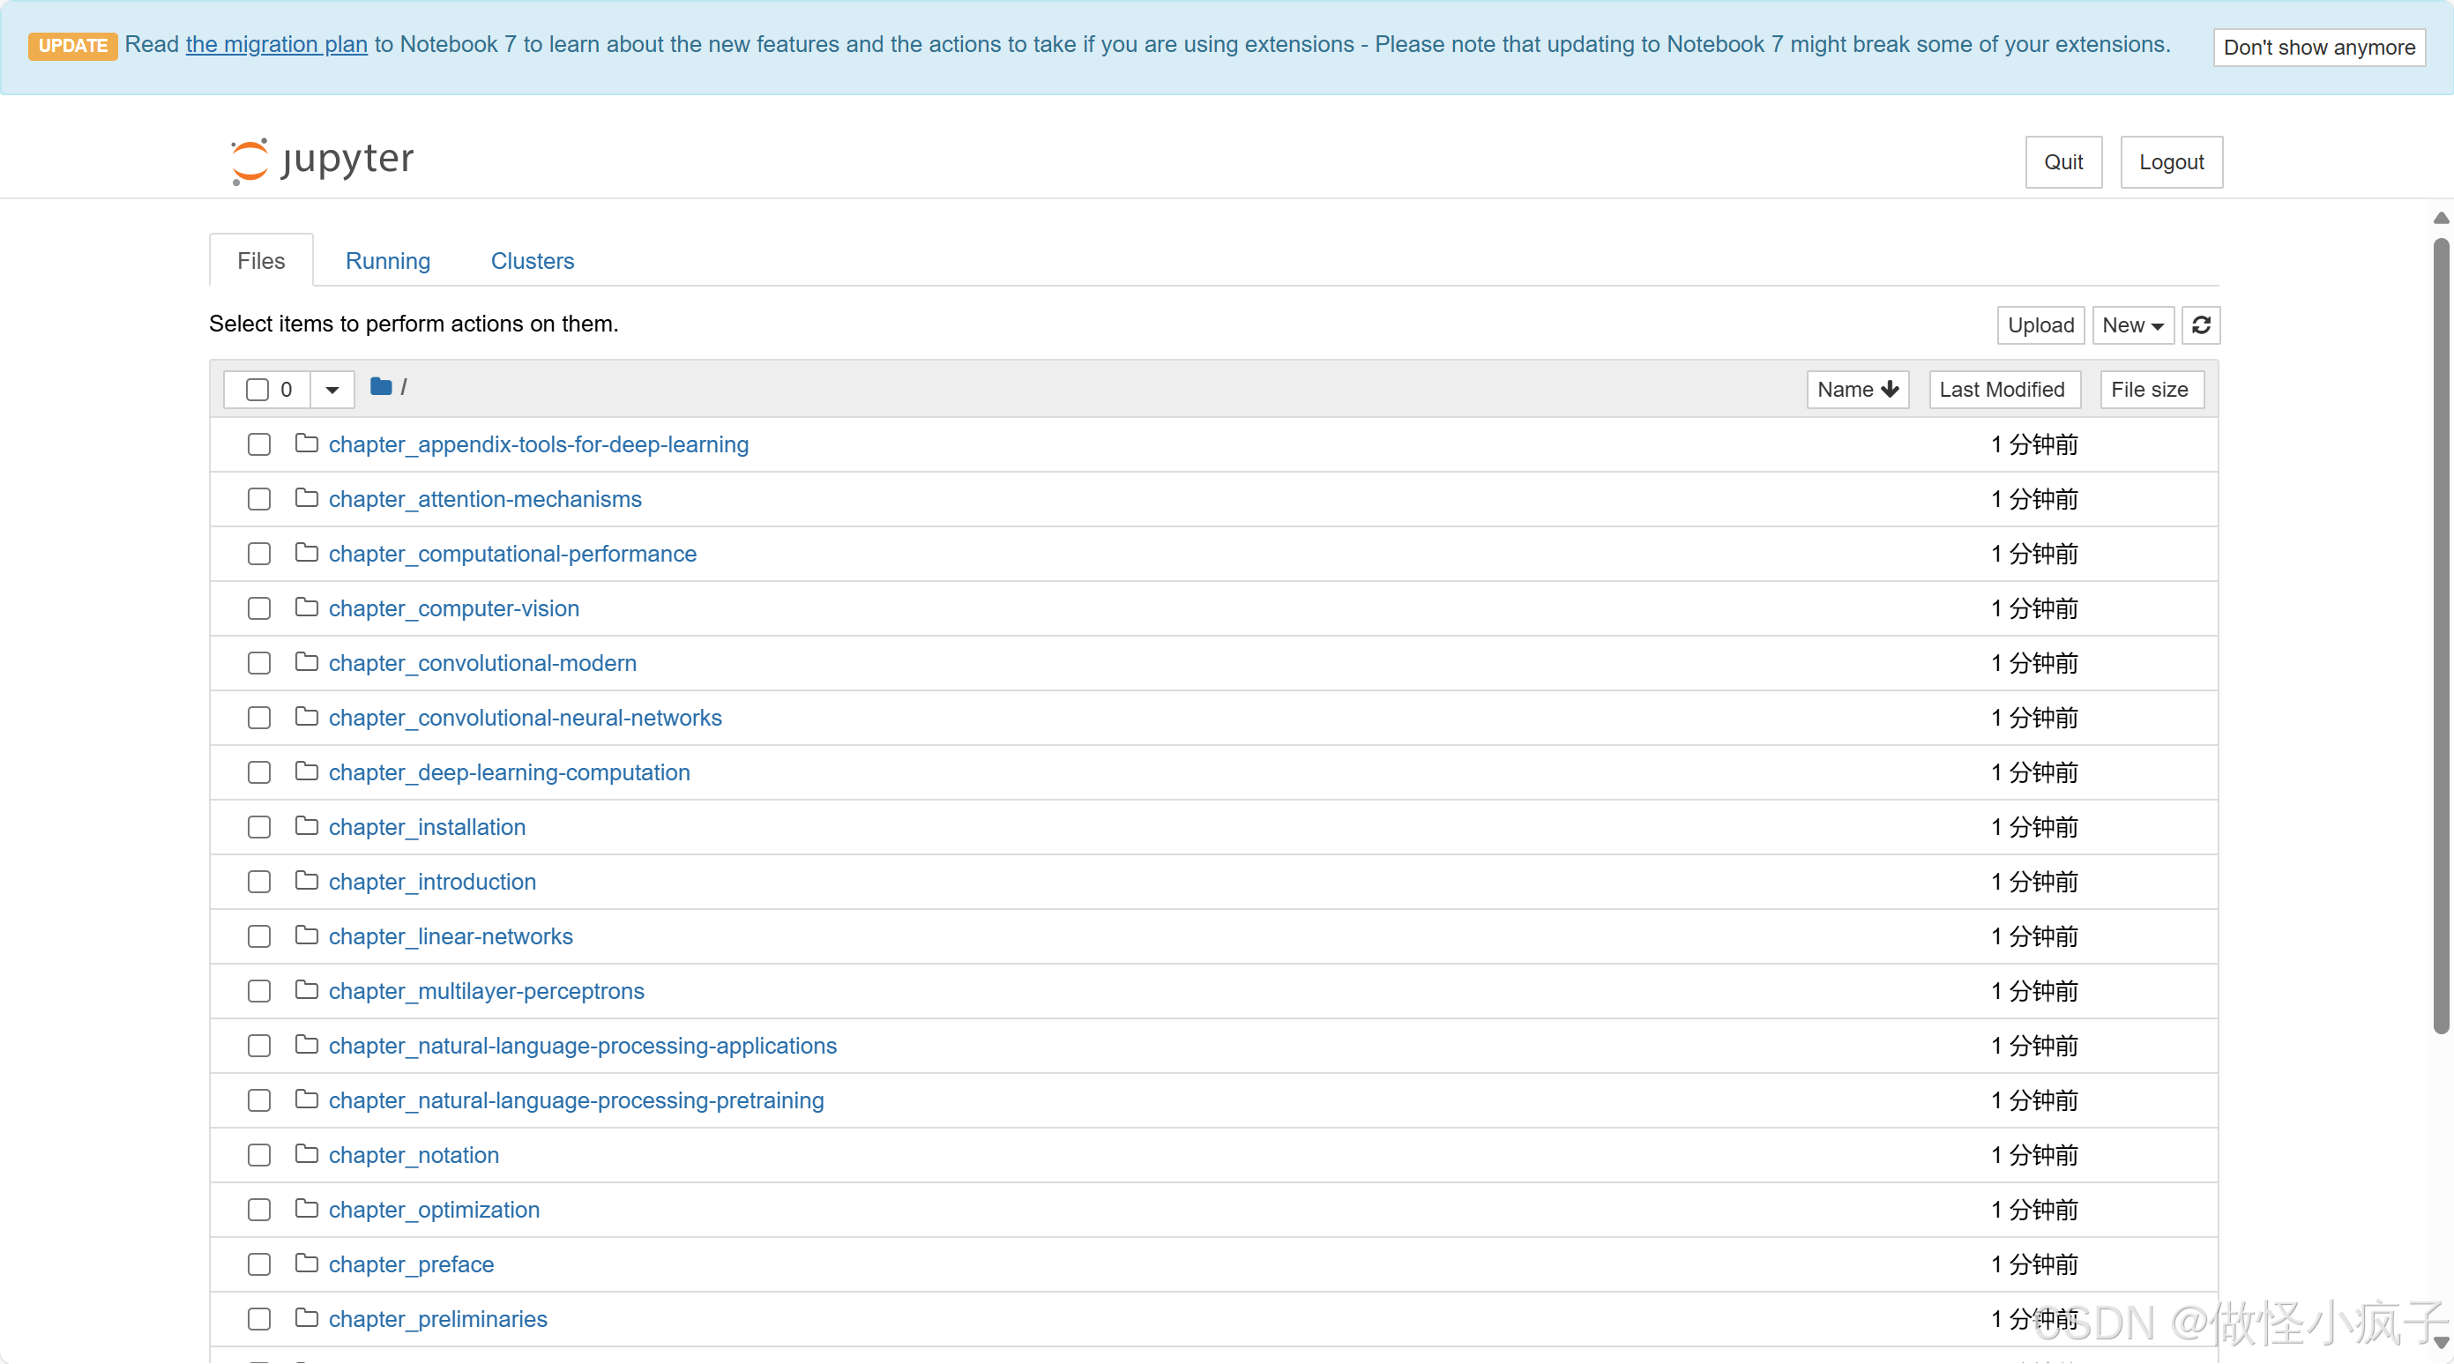This screenshot has height=1364, width=2454.
Task: Click folder icon beside chapter_optimization
Action: click(306, 1209)
